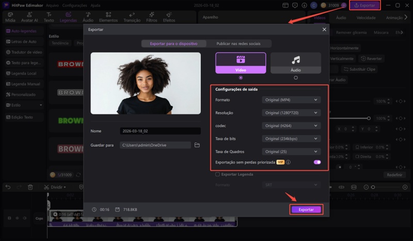The image size is (413, 241).
Task: Click info icon beside VIP badge
Action: 288,162
